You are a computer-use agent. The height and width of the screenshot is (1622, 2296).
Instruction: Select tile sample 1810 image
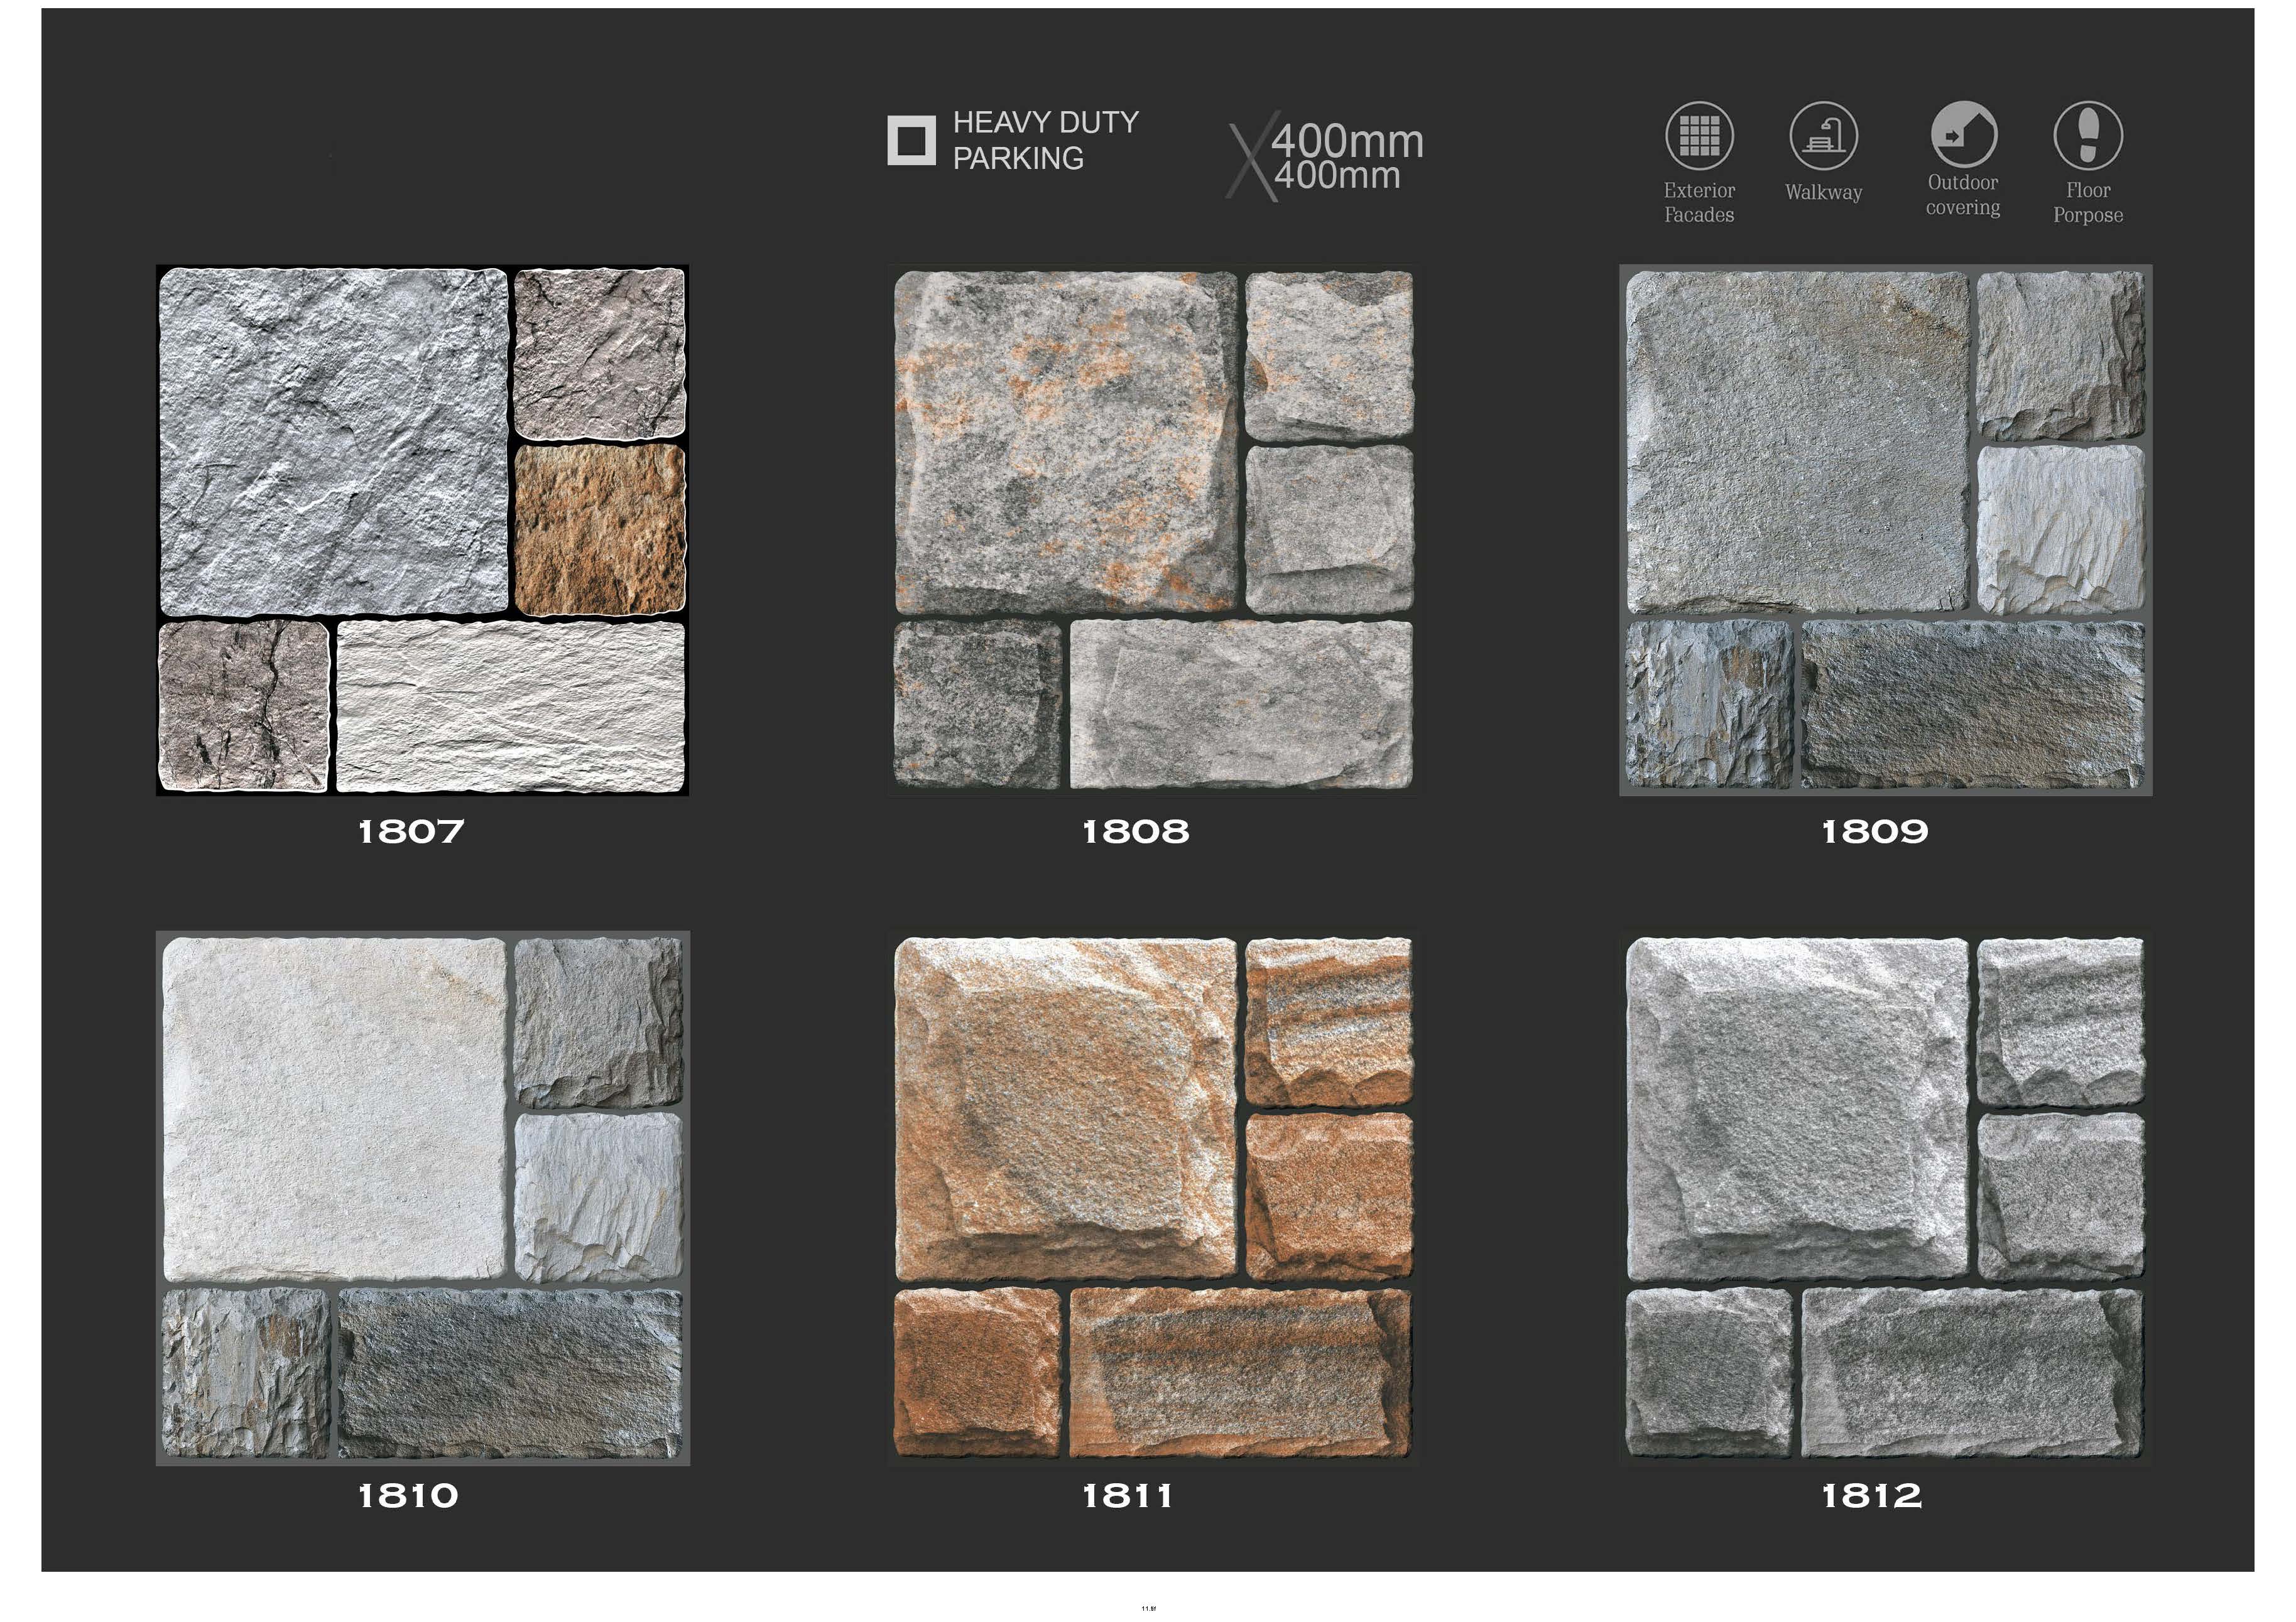tap(422, 1198)
